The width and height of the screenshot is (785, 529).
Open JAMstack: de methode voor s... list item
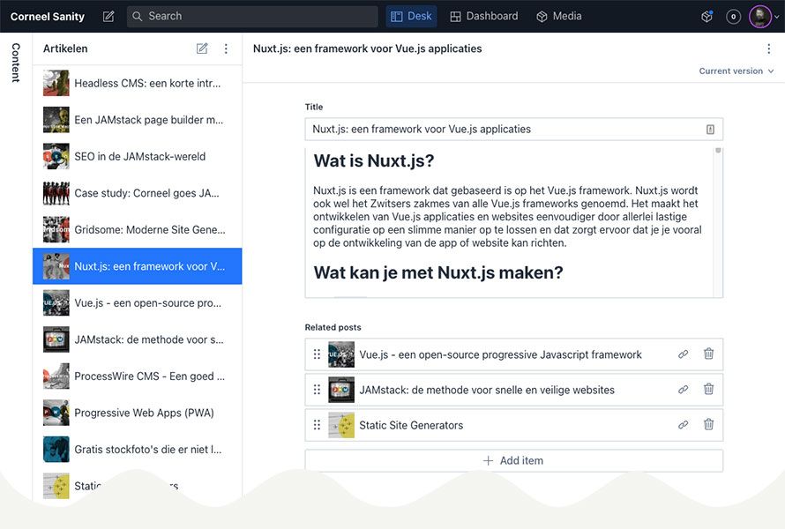(138, 339)
